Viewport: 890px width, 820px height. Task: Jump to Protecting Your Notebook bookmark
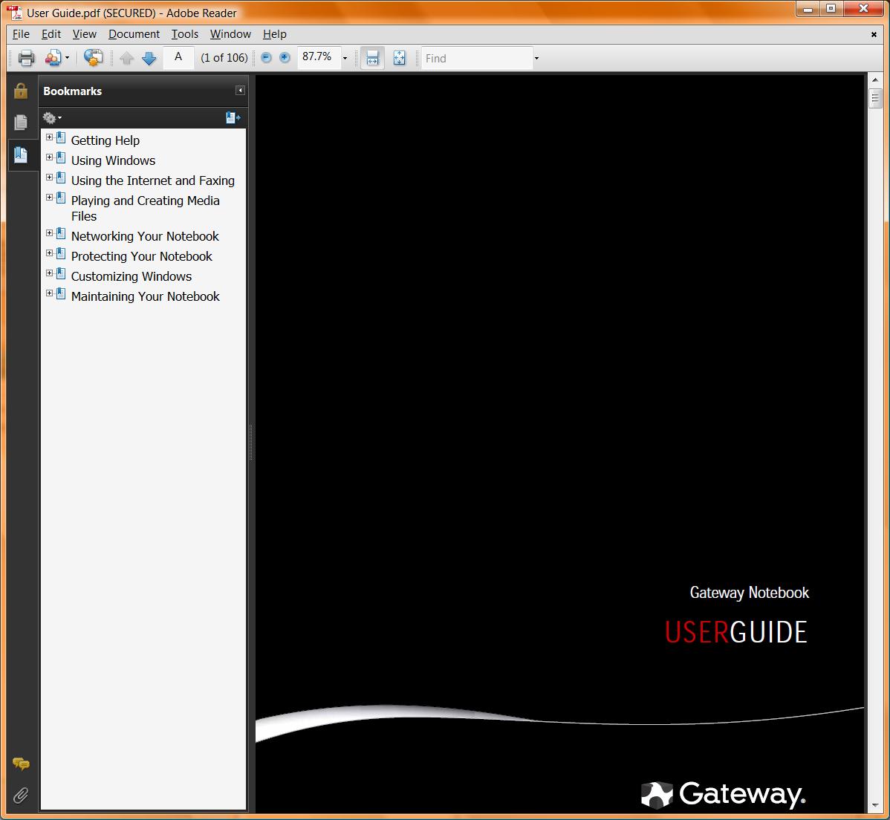pyautogui.click(x=141, y=256)
